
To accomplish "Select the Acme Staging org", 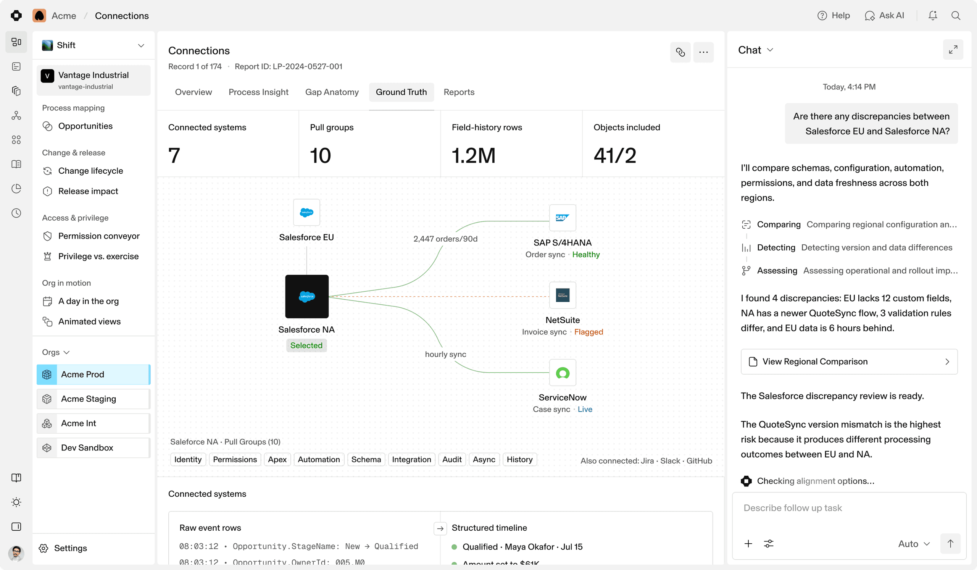I will (x=94, y=399).
